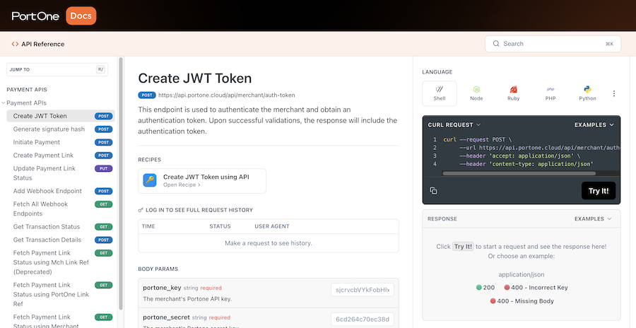Viewport: 636px width, 328px height.
Task: Click the POST badge beside endpoint URL
Action: pyautogui.click(x=146, y=95)
